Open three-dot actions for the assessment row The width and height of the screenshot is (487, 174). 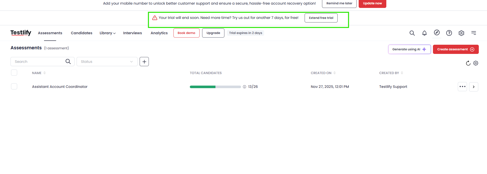click(462, 87)
